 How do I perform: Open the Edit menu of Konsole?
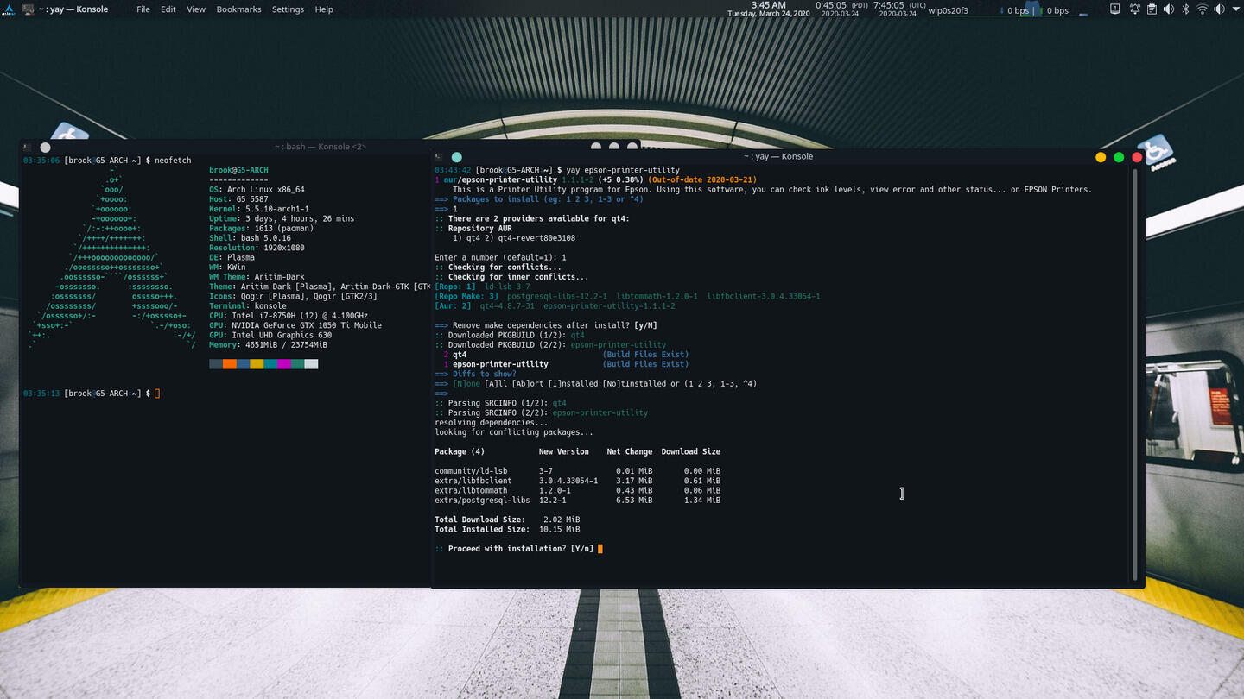click(168, 9)
